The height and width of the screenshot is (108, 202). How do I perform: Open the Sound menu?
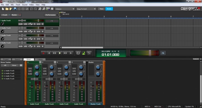(x=25, y=5)
